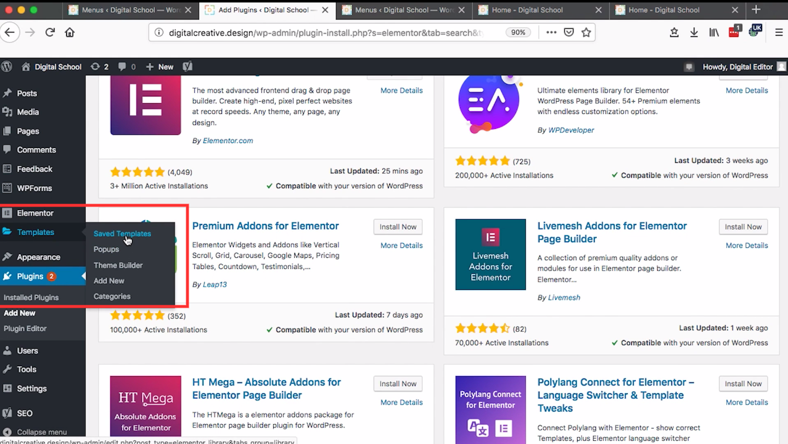The width and height of the screenshot is (788, 444).
Task: Install HT Mega Absolute Addons
Action: (x=398, y=384)
